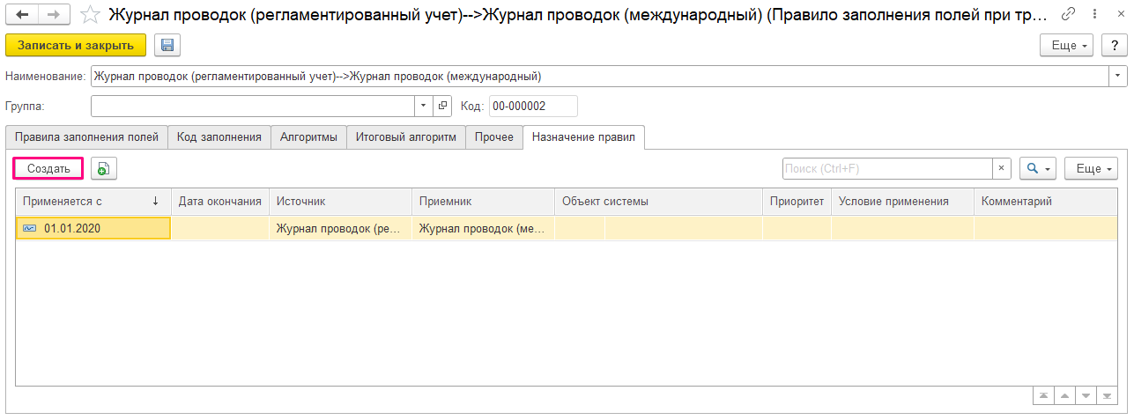The height and width of the screenshot is (420, 1134).
Task: Click the Создать button
Action: [48, 168]
